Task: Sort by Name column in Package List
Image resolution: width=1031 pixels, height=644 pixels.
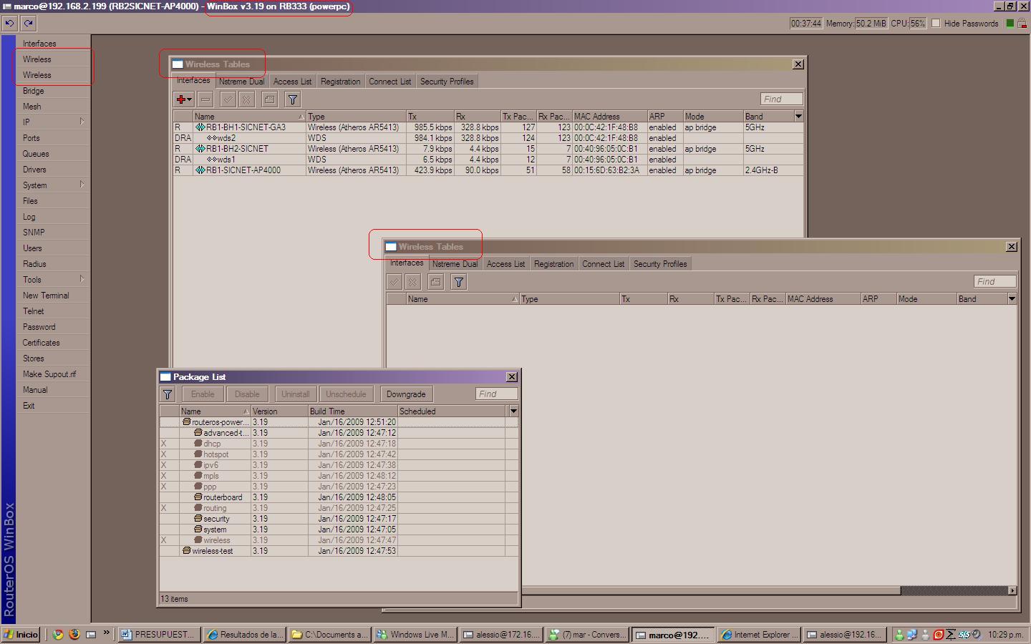Action: (215, 411)
